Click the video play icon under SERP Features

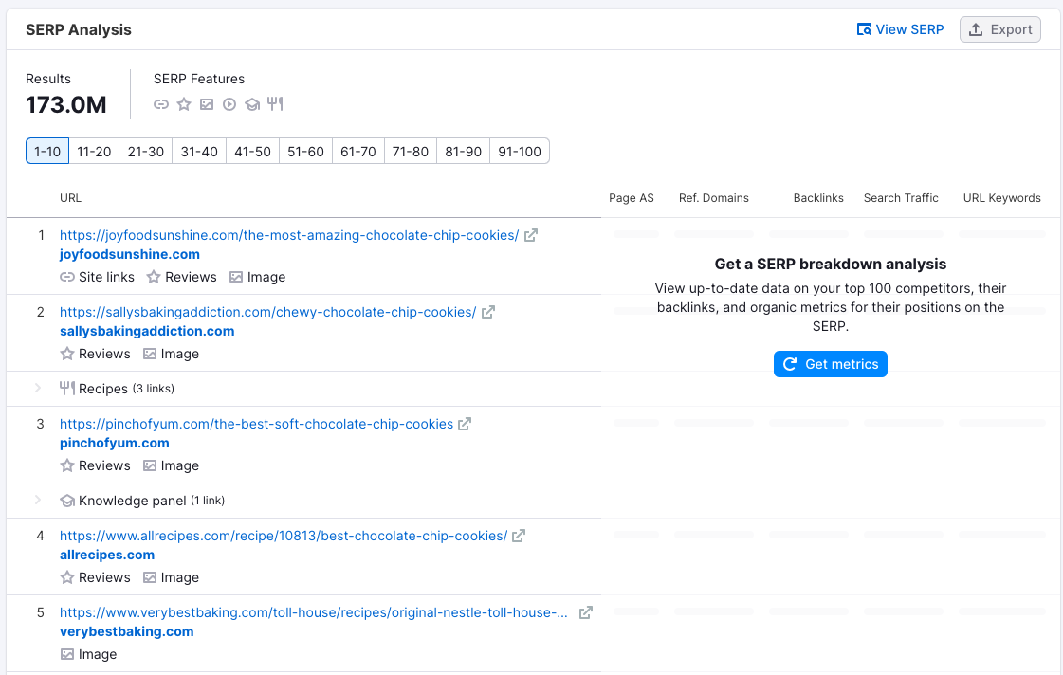[229, 104]
